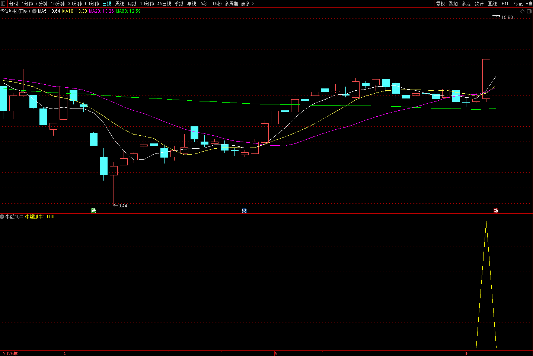This screenshot has width=533, height=356.
Task: Click the 叠加 overlay button
Action: 453,4
